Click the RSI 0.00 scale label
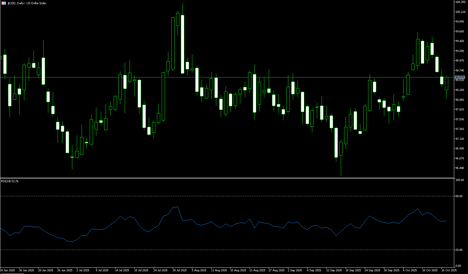The width and height of the screenshot is (468, 274). point(458,266)
